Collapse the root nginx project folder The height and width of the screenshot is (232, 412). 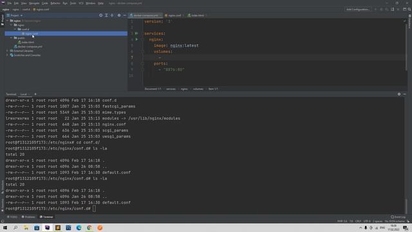click(8, 21)
